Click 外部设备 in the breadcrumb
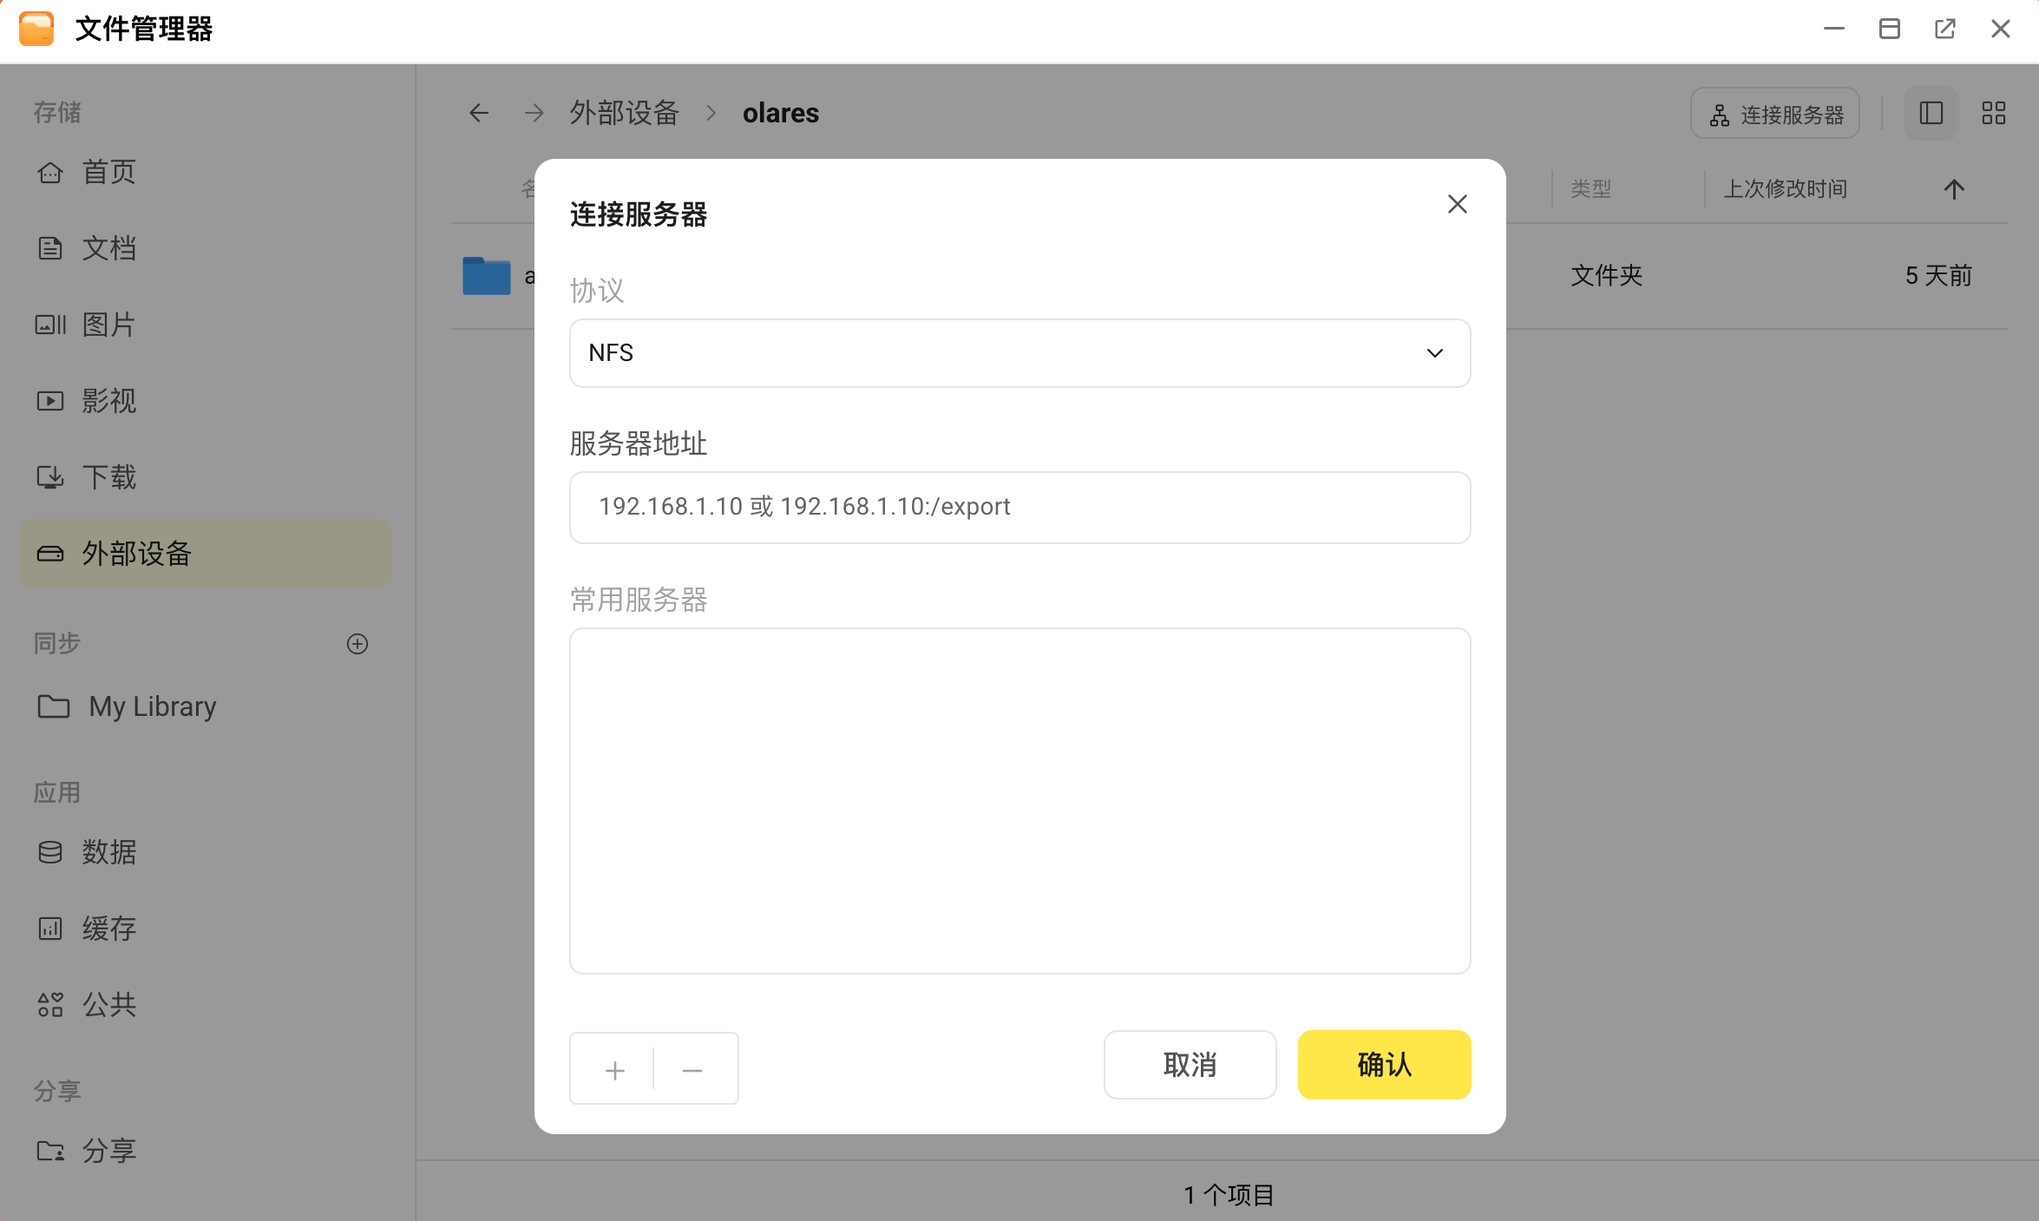 (x=625, y=113)
